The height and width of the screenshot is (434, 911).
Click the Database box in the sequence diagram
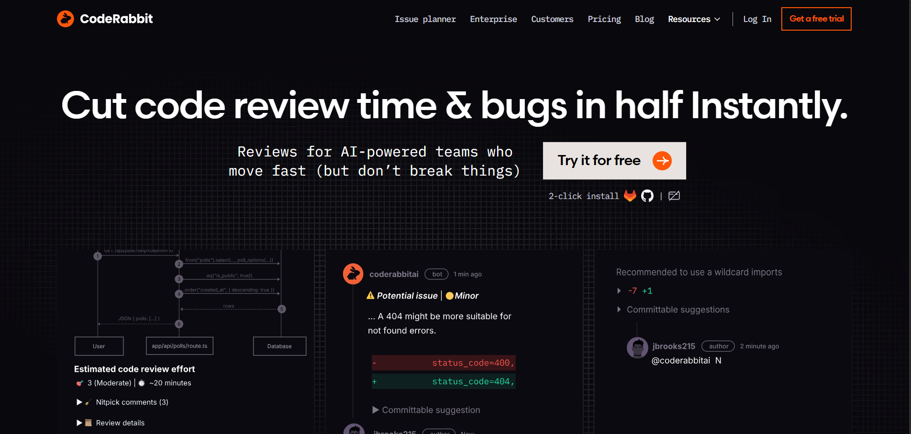279,346
